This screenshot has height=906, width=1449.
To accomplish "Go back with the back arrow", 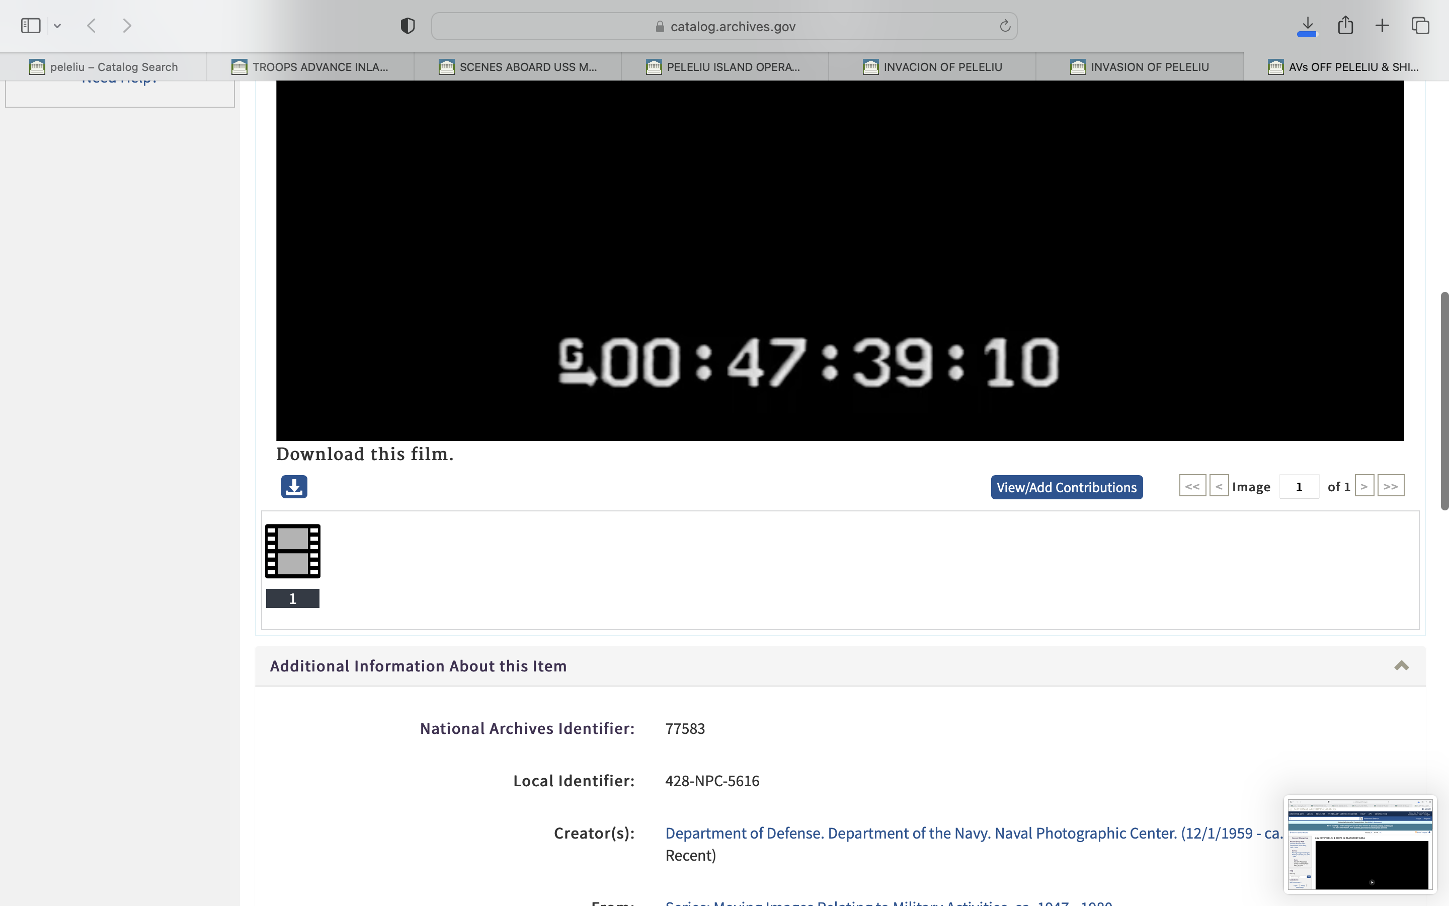I will click(x=92, y=26).
